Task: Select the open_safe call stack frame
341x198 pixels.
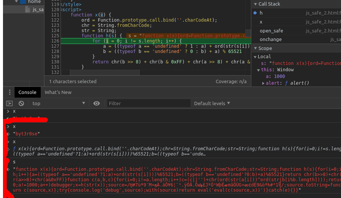Action: (271, 31)
